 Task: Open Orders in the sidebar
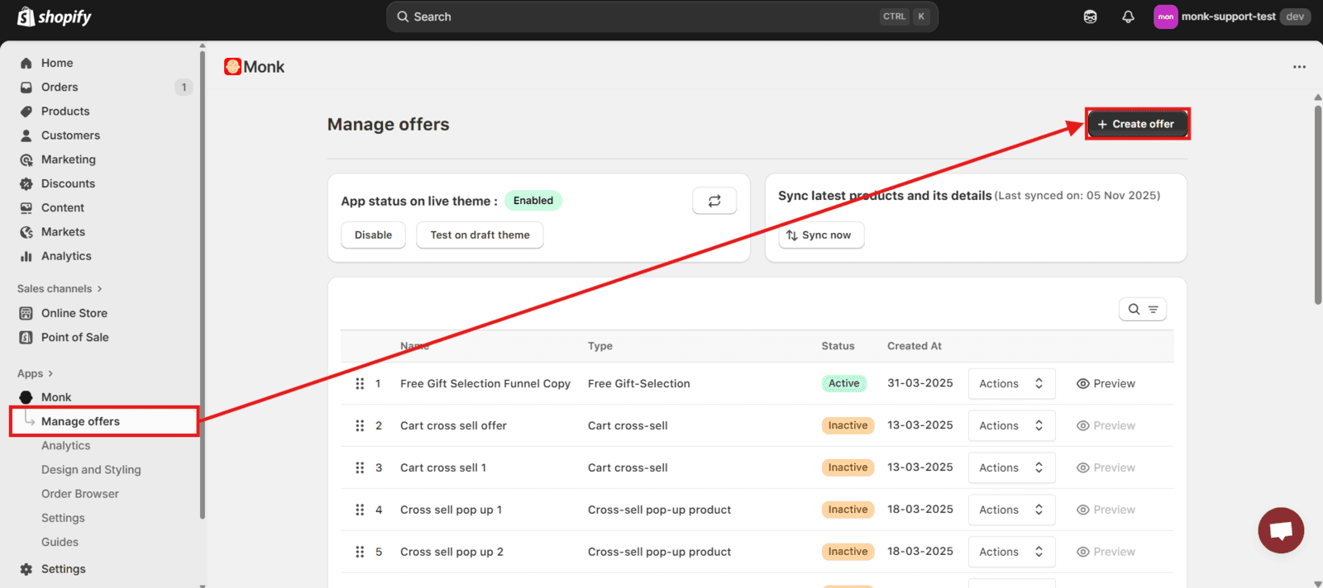pyautogui.click(x=60, y=87)
